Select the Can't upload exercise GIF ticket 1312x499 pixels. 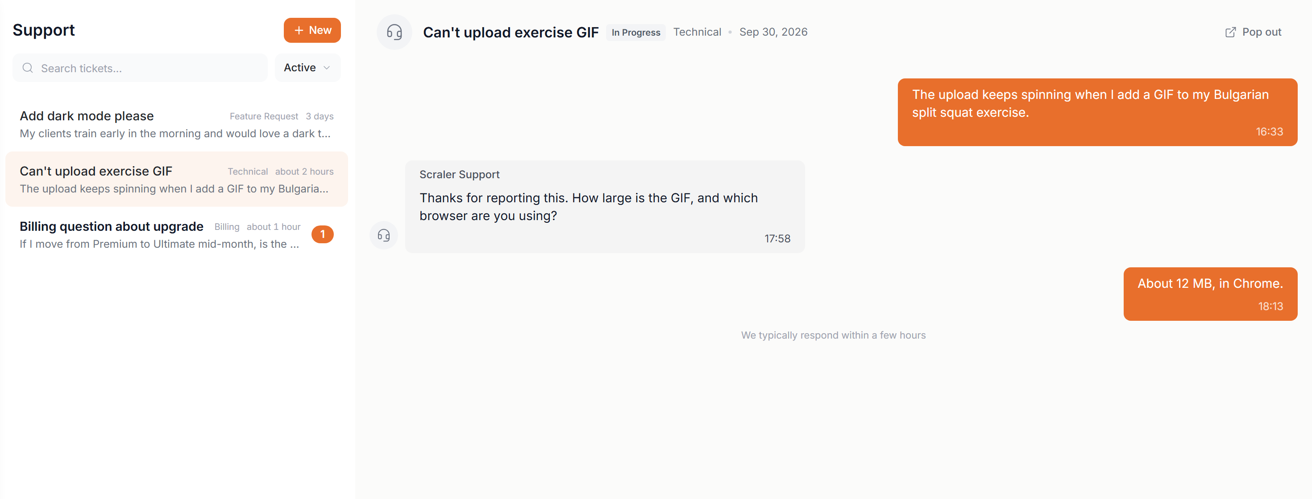point(177,180)
